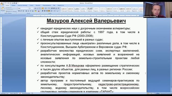Click the Multilevel list icon
The width and height of the screenshot is (172, 96).
pyautogui.click(x=49, y=8)
